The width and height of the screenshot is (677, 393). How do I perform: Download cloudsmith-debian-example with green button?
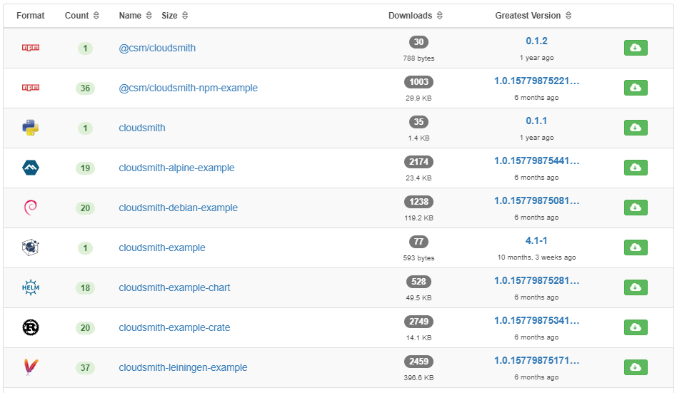pos(636,208)
